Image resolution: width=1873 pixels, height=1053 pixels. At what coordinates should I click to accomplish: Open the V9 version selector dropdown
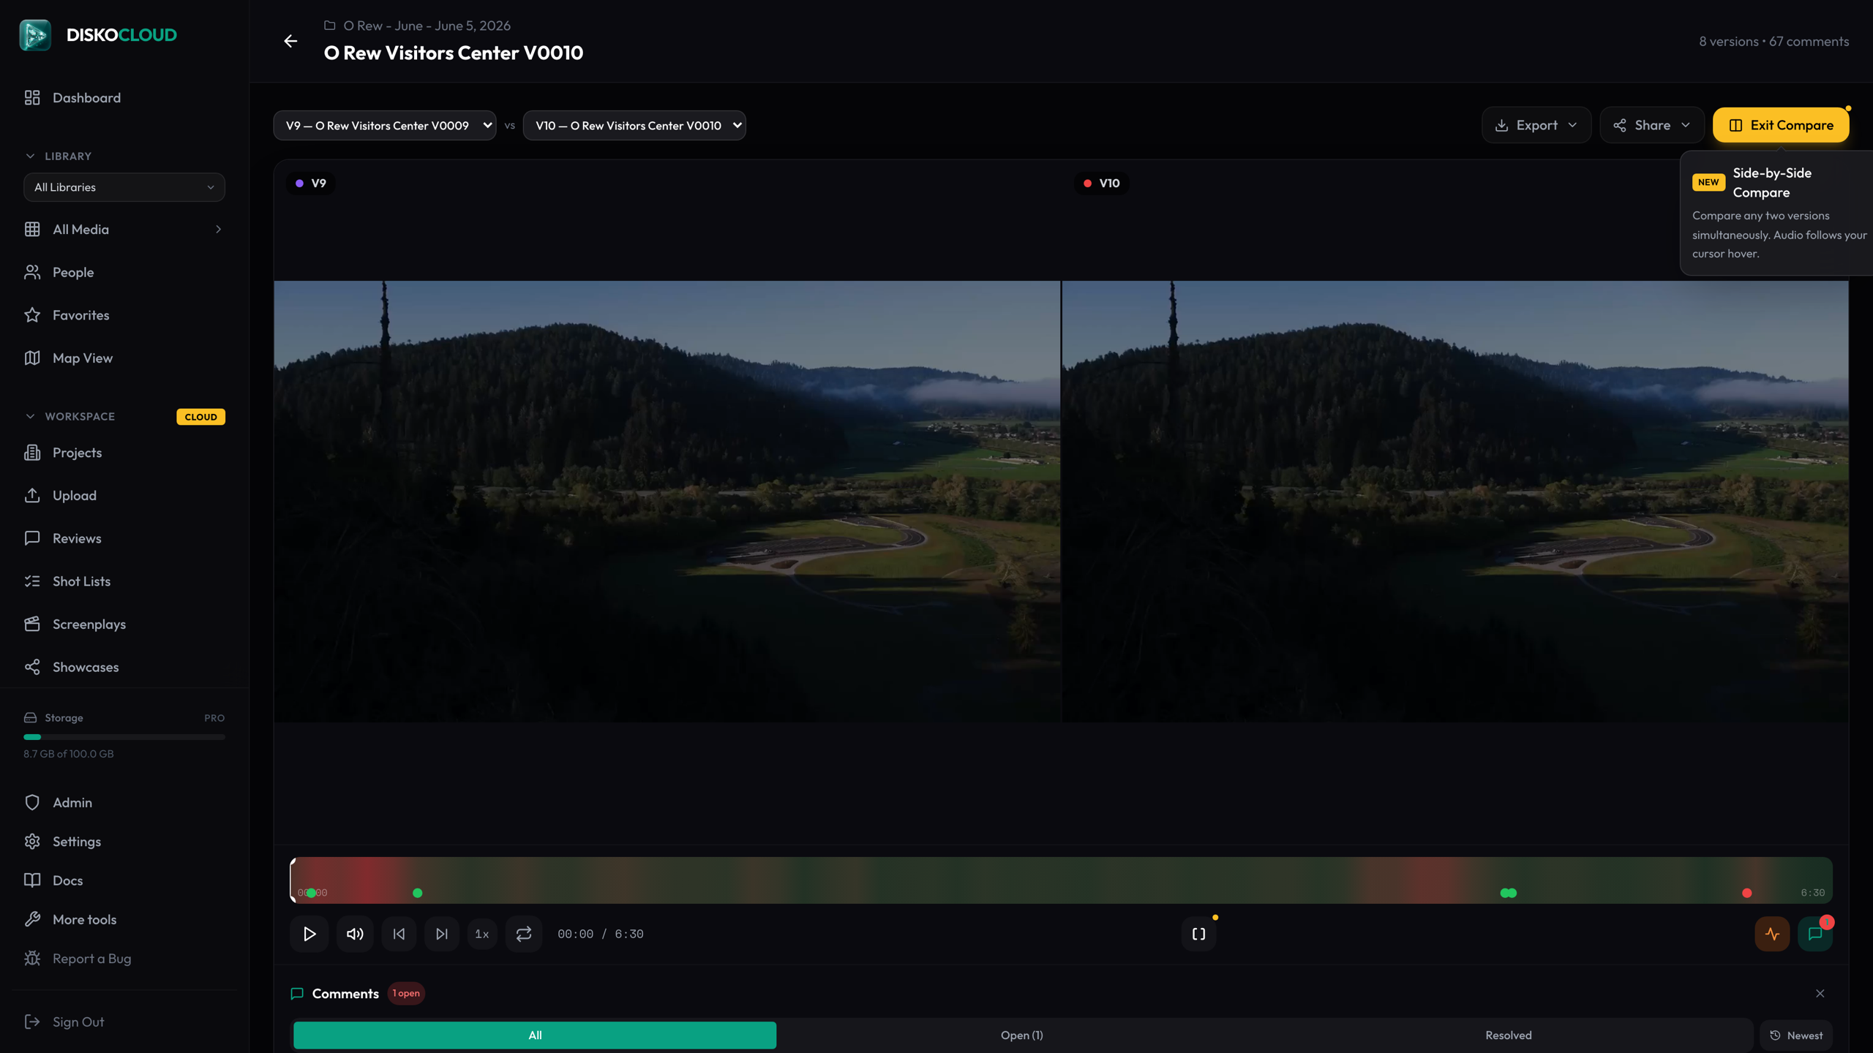point(385,125)
